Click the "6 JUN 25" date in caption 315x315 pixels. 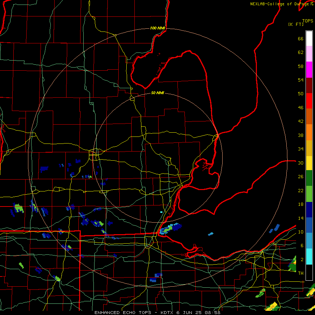pos(190,313)
